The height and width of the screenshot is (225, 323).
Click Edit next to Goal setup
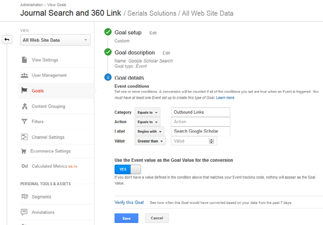(153, 33)
